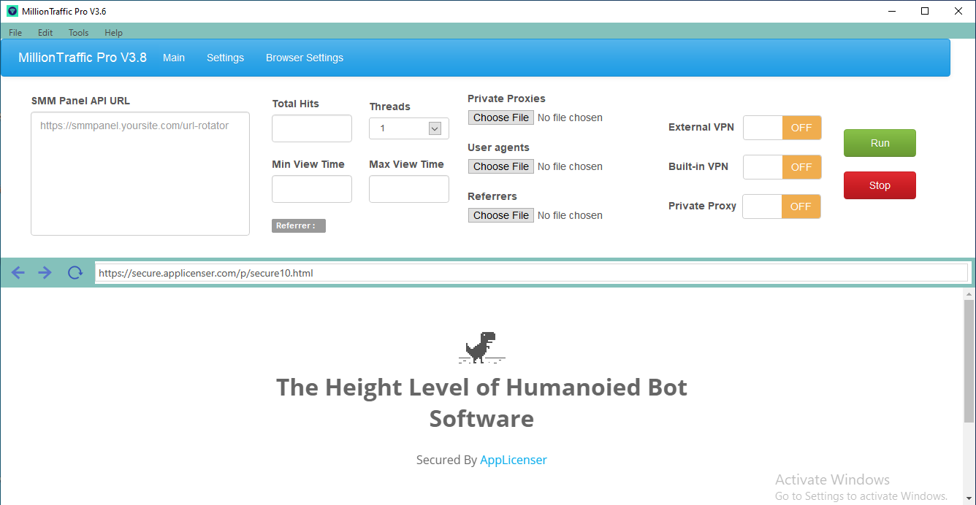Open the Referrers file chooser
The image size is (976, 505).
500,215
